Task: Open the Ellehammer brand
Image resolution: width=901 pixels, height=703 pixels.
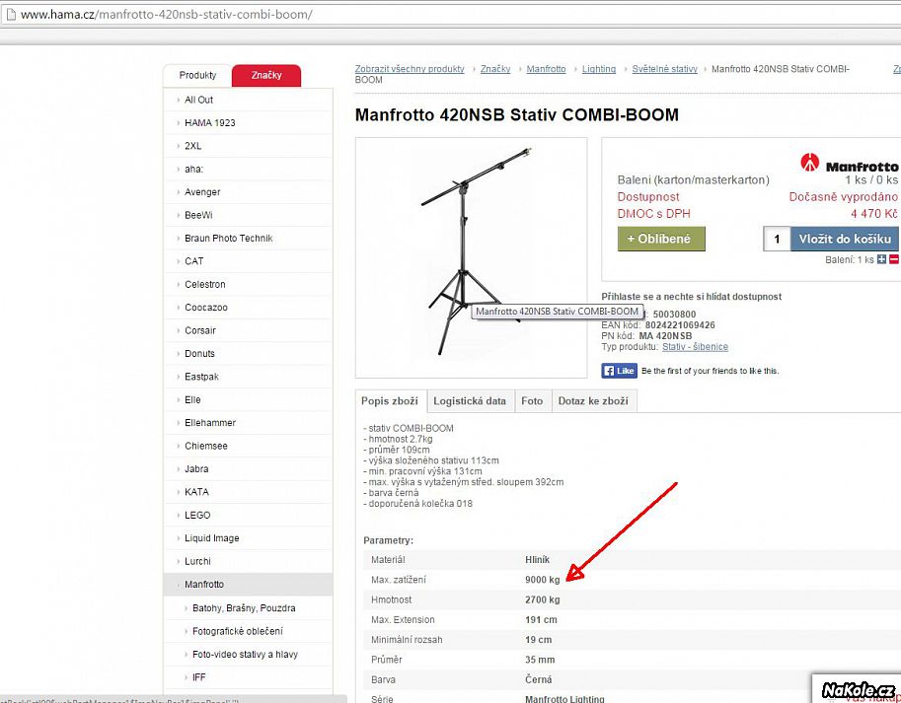Action: [210, 423]
